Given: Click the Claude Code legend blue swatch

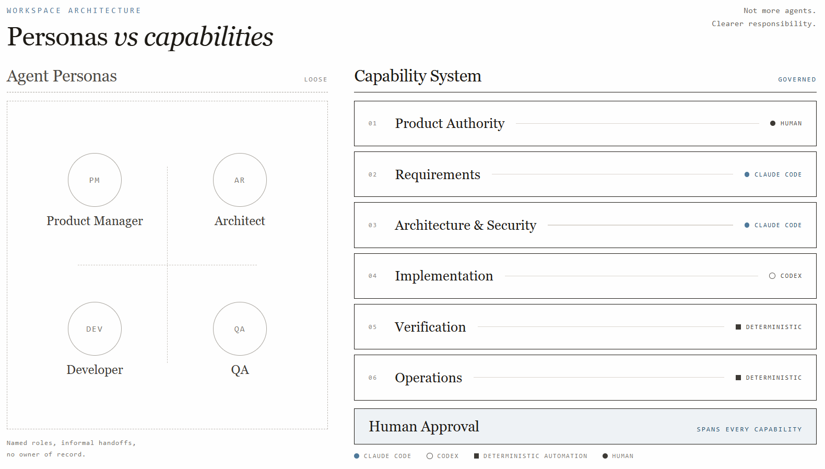Looking at the screenshot, I should [x=357, y=456].
